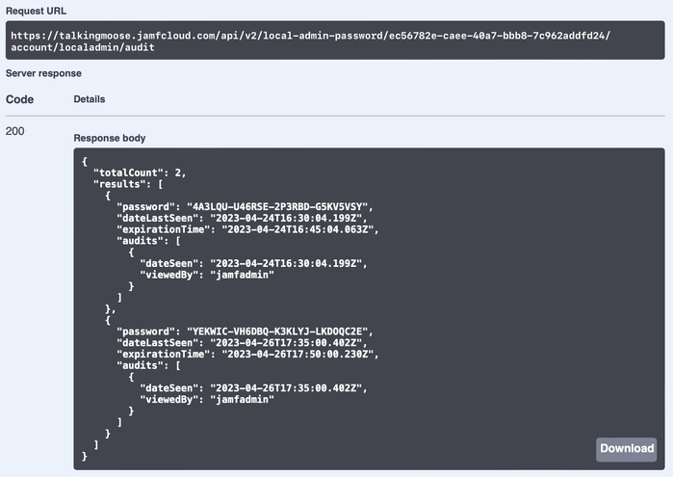Click the first "audits" key
673x477 pixels.
pyautogui.click(x=142, y=241)
